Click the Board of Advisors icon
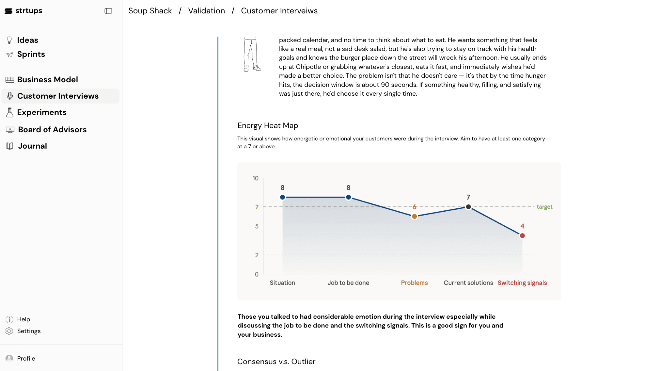Viewport: 660px width, 371px height. tap(10, 129)
